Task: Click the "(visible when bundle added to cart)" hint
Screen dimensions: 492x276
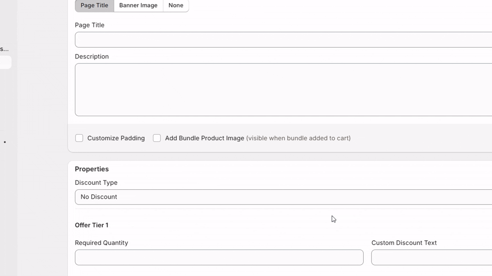Action: 298,138
